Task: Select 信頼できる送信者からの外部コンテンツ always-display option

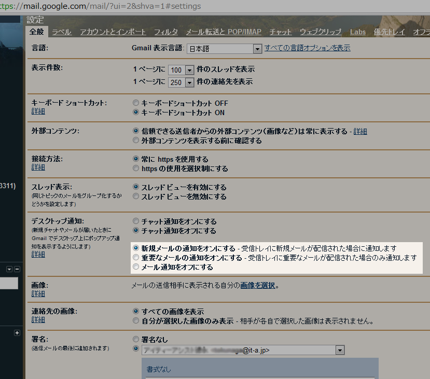Action: pos(136,131)
